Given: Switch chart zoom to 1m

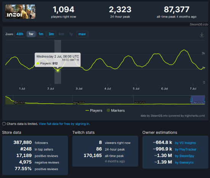Looking at the screenshot, I should pyautogui.click(x=41, y=34).
